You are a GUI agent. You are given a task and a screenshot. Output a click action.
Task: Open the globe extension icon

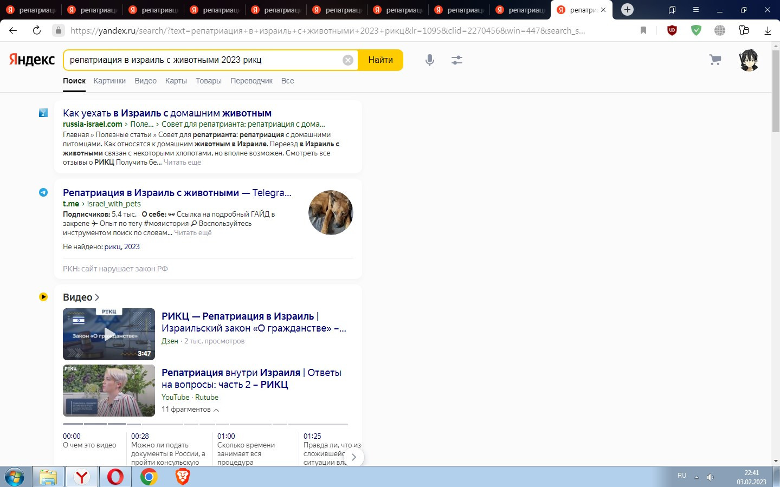coord(720,30)
